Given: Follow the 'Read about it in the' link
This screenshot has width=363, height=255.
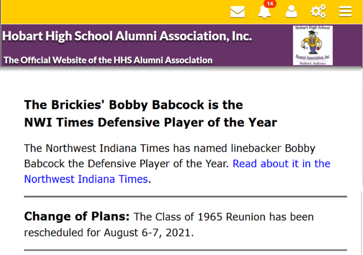Looking at the screenshot, I should pos(282,163).
